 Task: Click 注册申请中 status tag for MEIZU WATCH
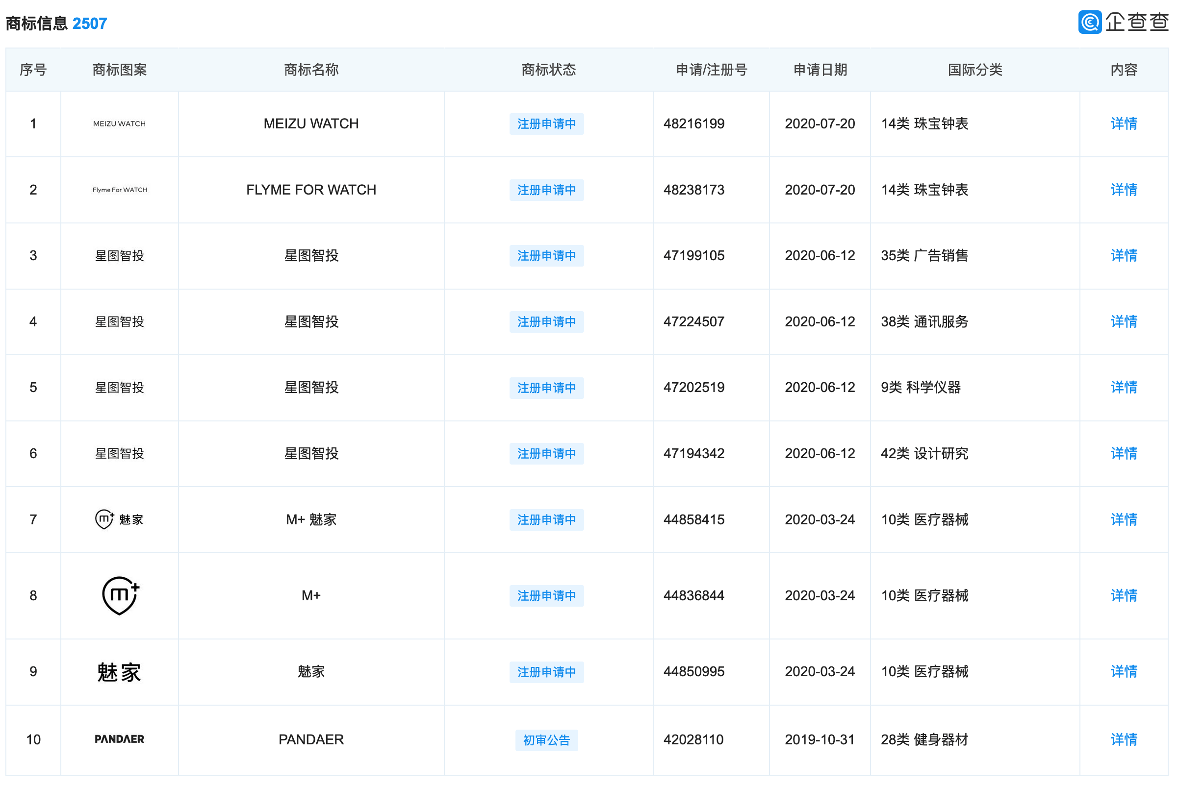(546, 124)
